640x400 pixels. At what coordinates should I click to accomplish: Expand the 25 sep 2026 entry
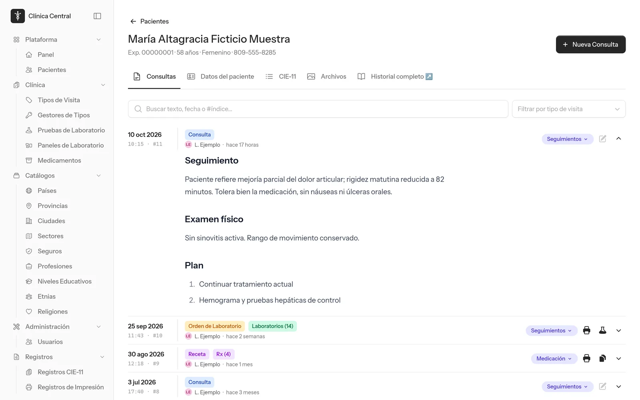point(618,330)
